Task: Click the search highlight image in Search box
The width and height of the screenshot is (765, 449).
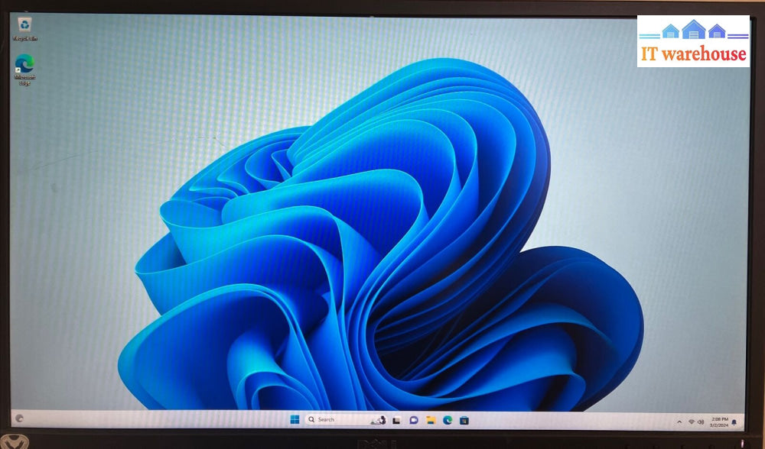Action: pos(378,420)
